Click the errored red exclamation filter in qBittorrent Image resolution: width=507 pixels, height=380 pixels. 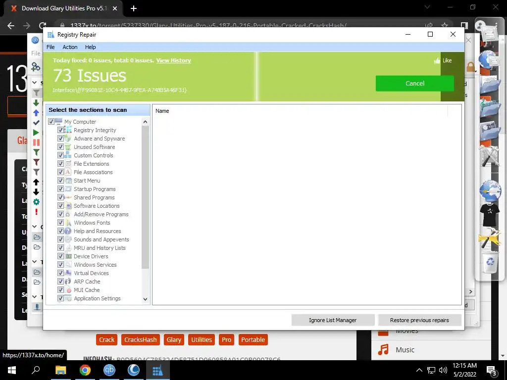[x=36, y=212]
